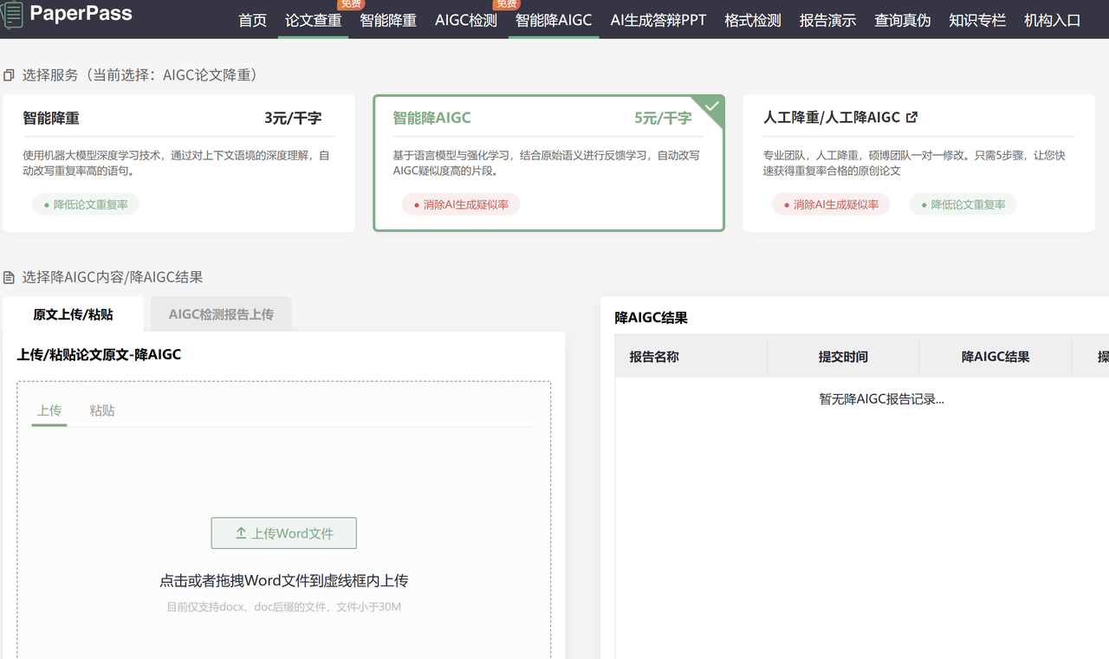Click the 5元/千字 price text

pos(663,118)
